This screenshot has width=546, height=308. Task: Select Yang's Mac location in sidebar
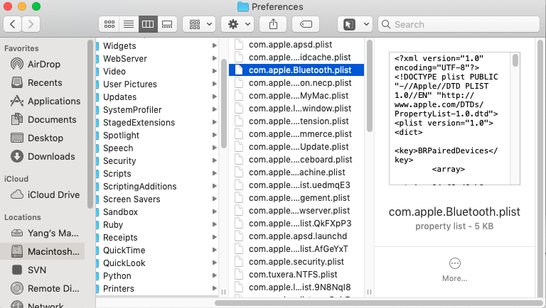45,233
